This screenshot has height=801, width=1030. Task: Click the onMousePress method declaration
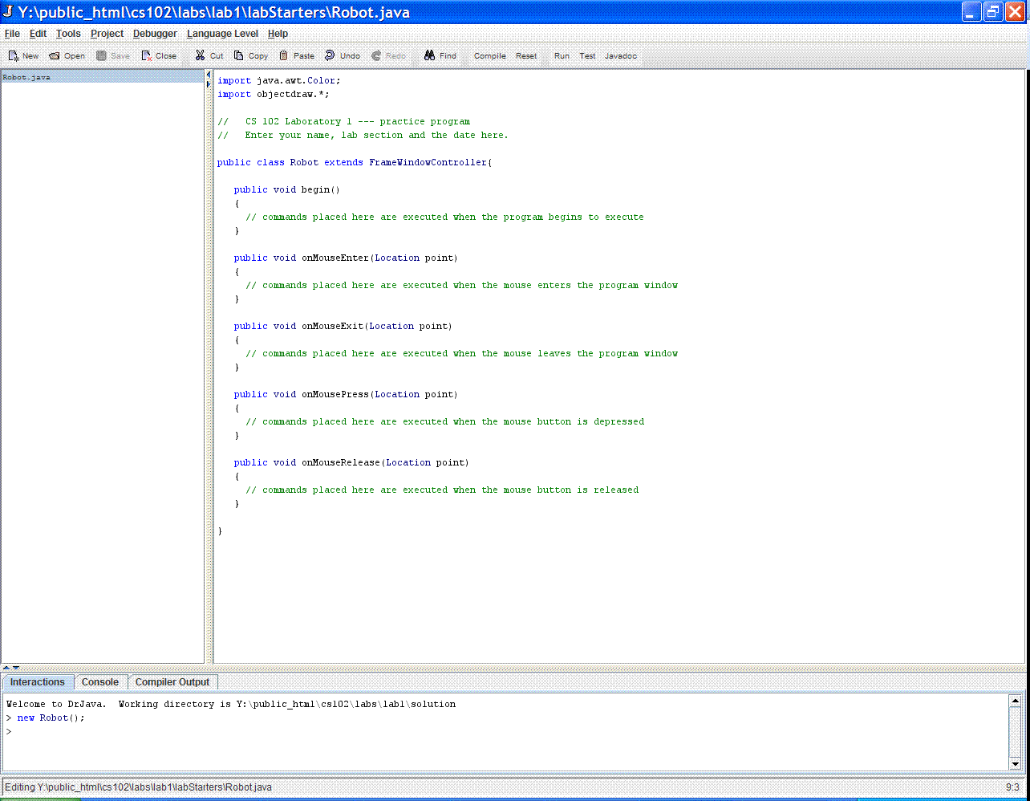click(x=346, y=394)
